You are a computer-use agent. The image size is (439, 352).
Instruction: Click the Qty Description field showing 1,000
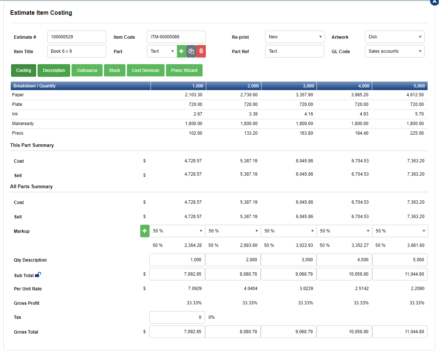coord(177,259)
